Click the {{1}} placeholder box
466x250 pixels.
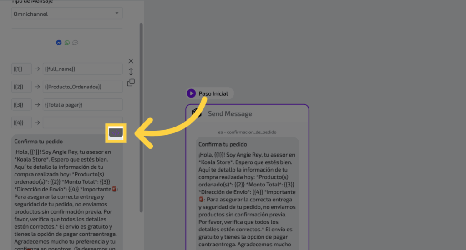pos(21,69)
